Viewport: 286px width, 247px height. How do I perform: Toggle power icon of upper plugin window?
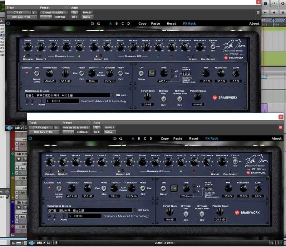coord(8,23)
